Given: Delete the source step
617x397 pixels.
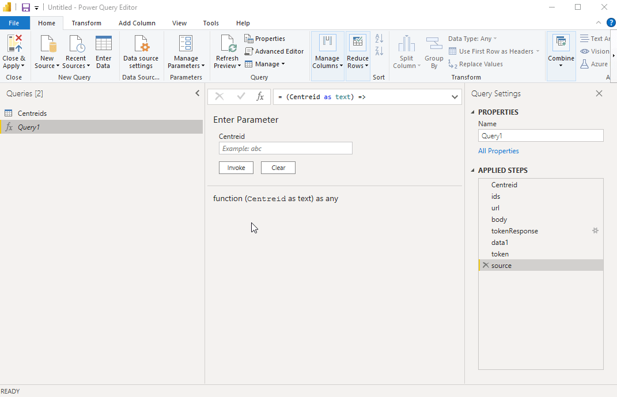Looking at the screenshot, I should coord(486,265).
